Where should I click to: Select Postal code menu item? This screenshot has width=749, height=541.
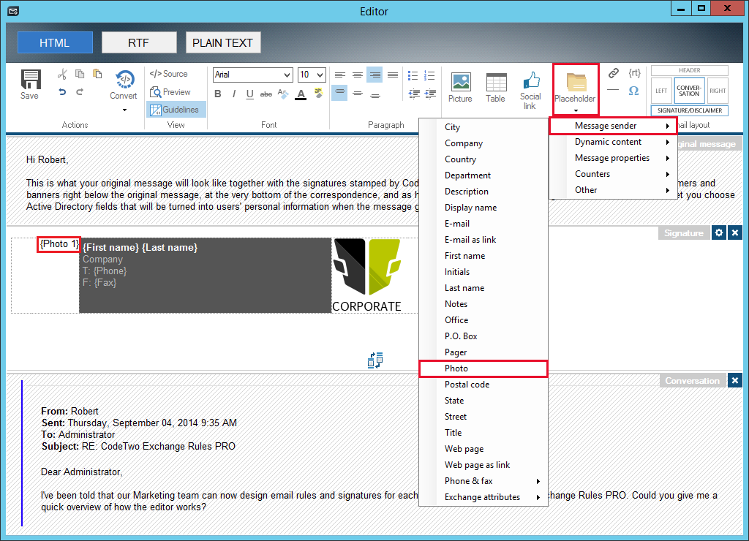[x=483, y=385]
